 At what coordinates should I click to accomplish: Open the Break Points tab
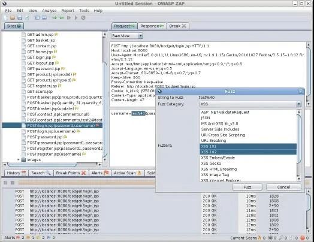tap(71, 173)
